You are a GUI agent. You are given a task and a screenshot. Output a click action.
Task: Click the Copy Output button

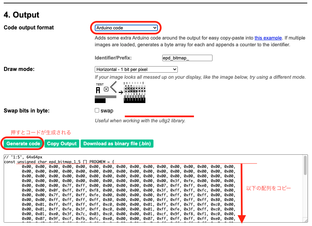coord(62,144)
